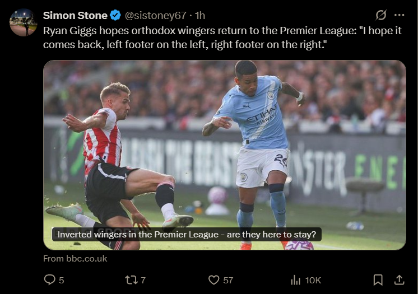Click the repost count number 7

143,280
